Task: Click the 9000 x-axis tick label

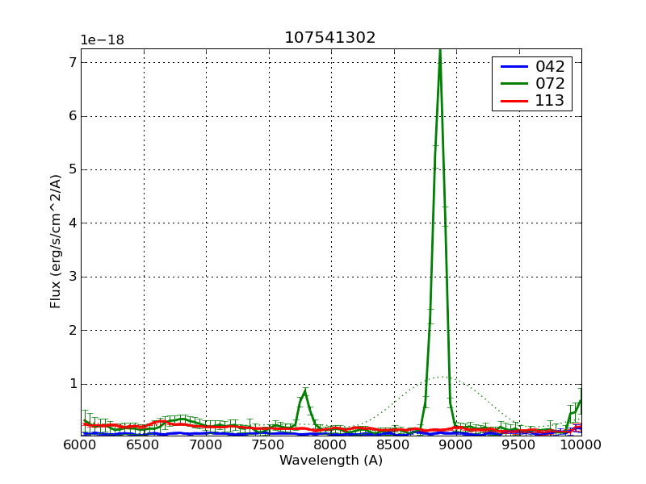Action: pos(455,444)
